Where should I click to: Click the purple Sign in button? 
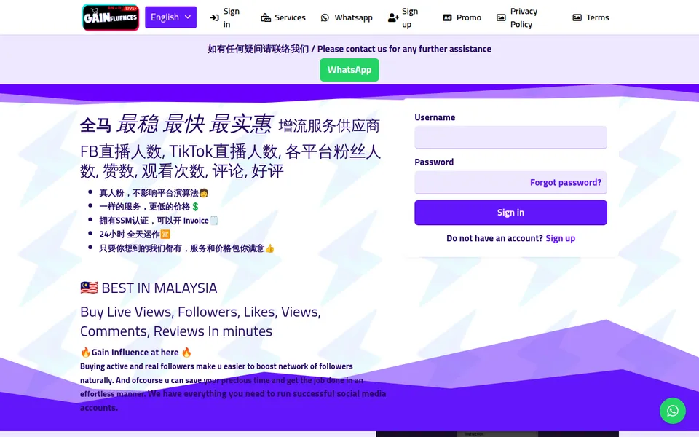pos(511,213)
